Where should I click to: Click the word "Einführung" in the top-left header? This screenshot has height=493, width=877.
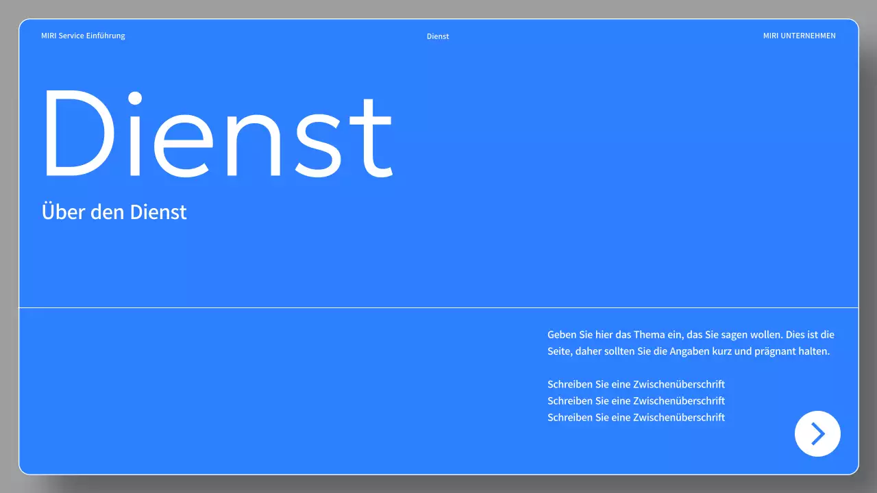click(x=106, y=36)
